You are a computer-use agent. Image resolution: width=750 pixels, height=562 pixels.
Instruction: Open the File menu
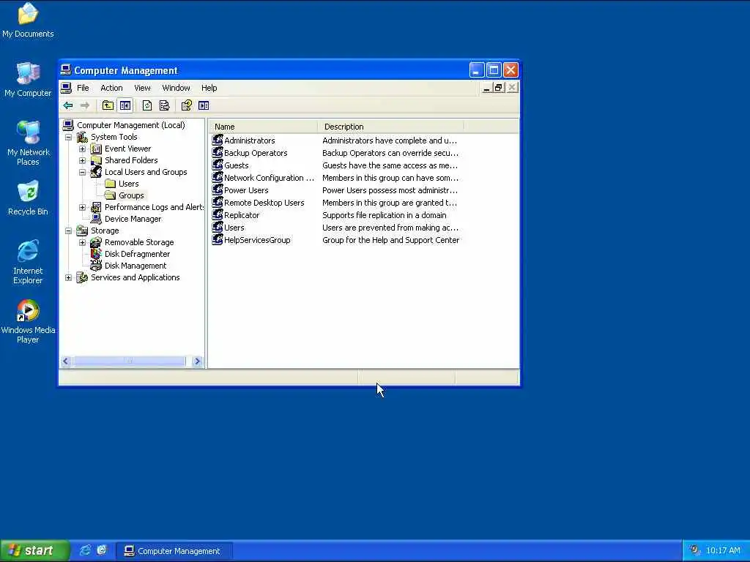pos(83,88)
